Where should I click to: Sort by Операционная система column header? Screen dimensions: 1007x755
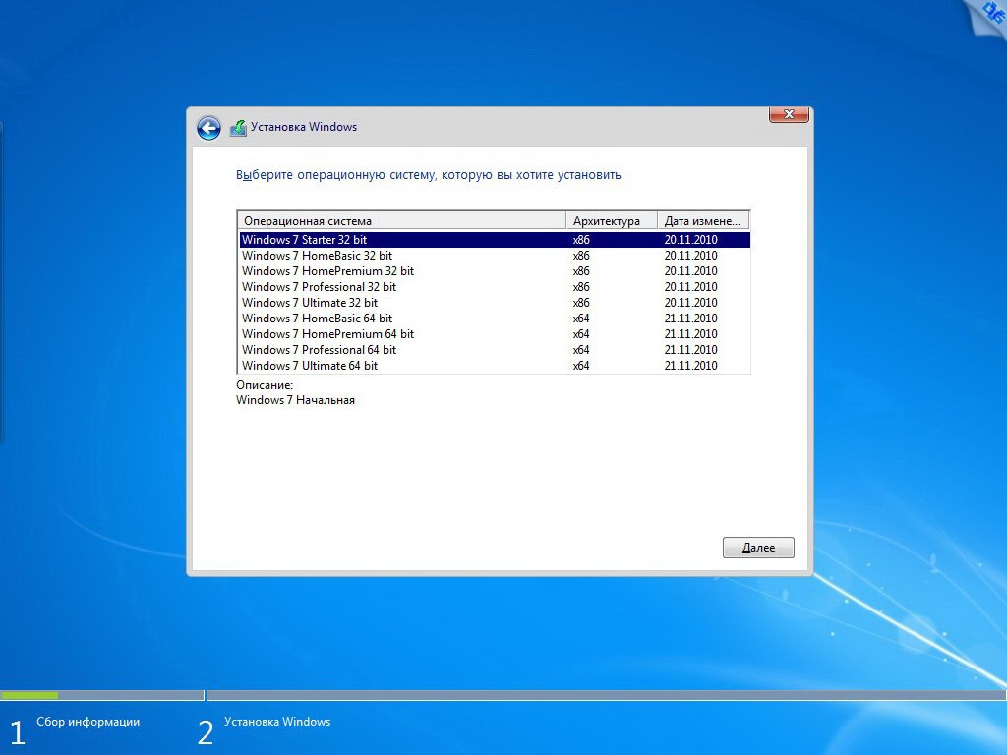click(x=402, y=221)
